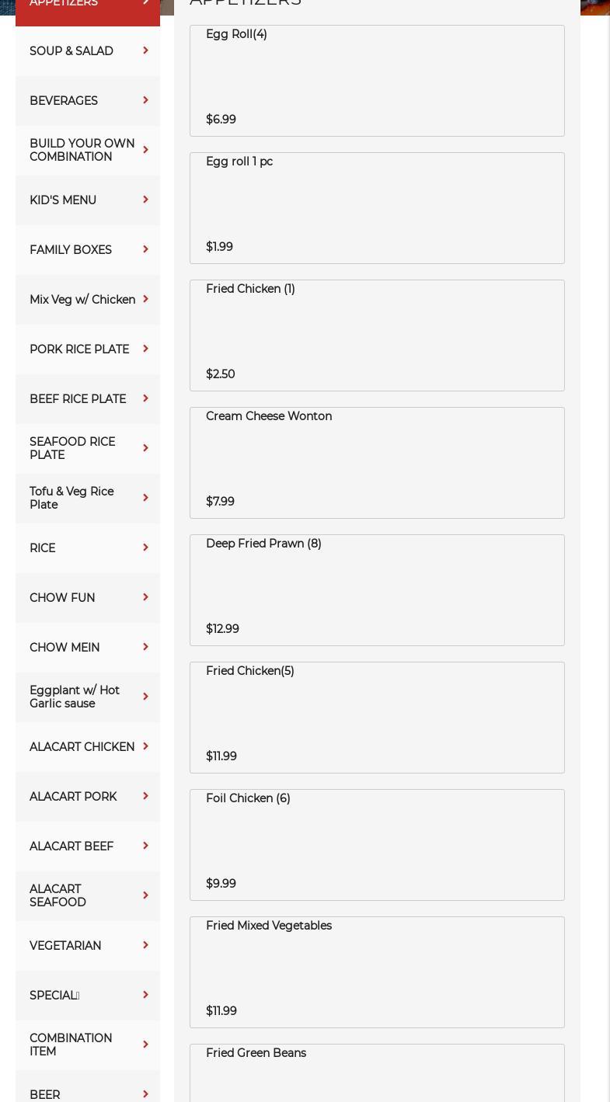Open the Tofu & Veg Rice Plate link
Viewport: 610px width, 1102px height.
[71, 499]
